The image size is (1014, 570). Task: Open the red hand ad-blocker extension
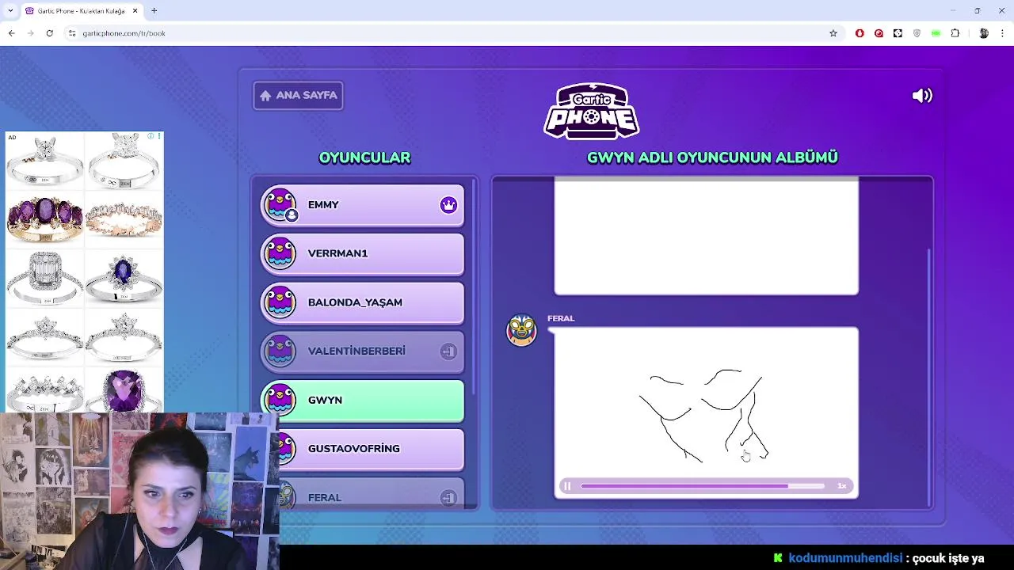pos(860,33)
